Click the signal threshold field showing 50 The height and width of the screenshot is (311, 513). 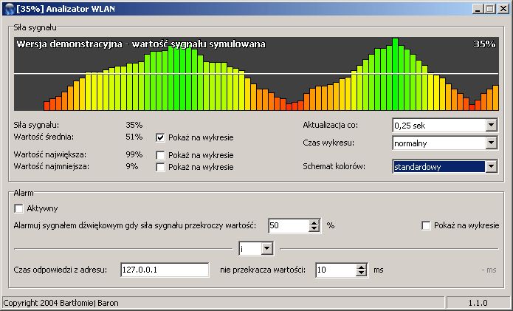point(289,225)
